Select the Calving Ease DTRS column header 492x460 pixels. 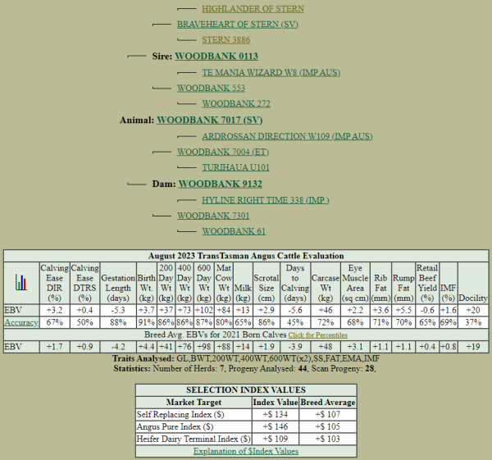pos(84,283)
